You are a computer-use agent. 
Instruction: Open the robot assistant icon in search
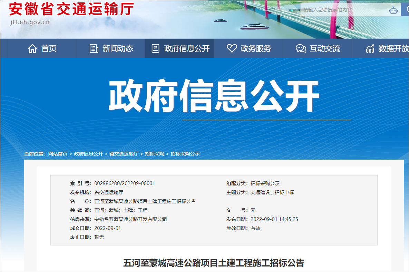click(393, 10)
